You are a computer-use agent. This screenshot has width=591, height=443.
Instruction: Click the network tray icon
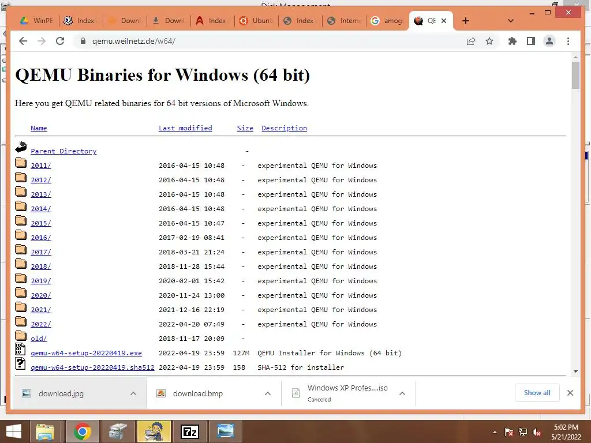(523, 432)
